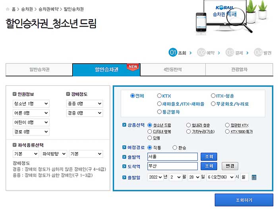
Task: Open the 좌석방향 seat direction dropdown
Action: (x=54, y=154)
